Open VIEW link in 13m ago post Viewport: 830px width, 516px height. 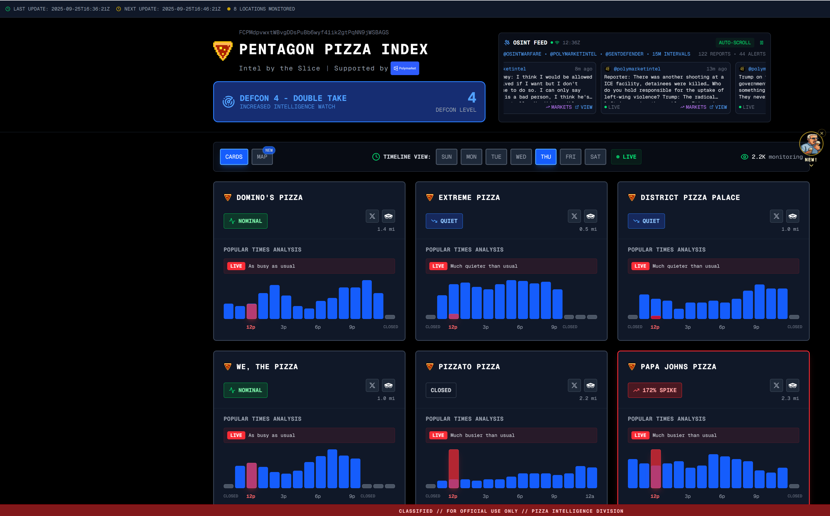click(718, 107)
